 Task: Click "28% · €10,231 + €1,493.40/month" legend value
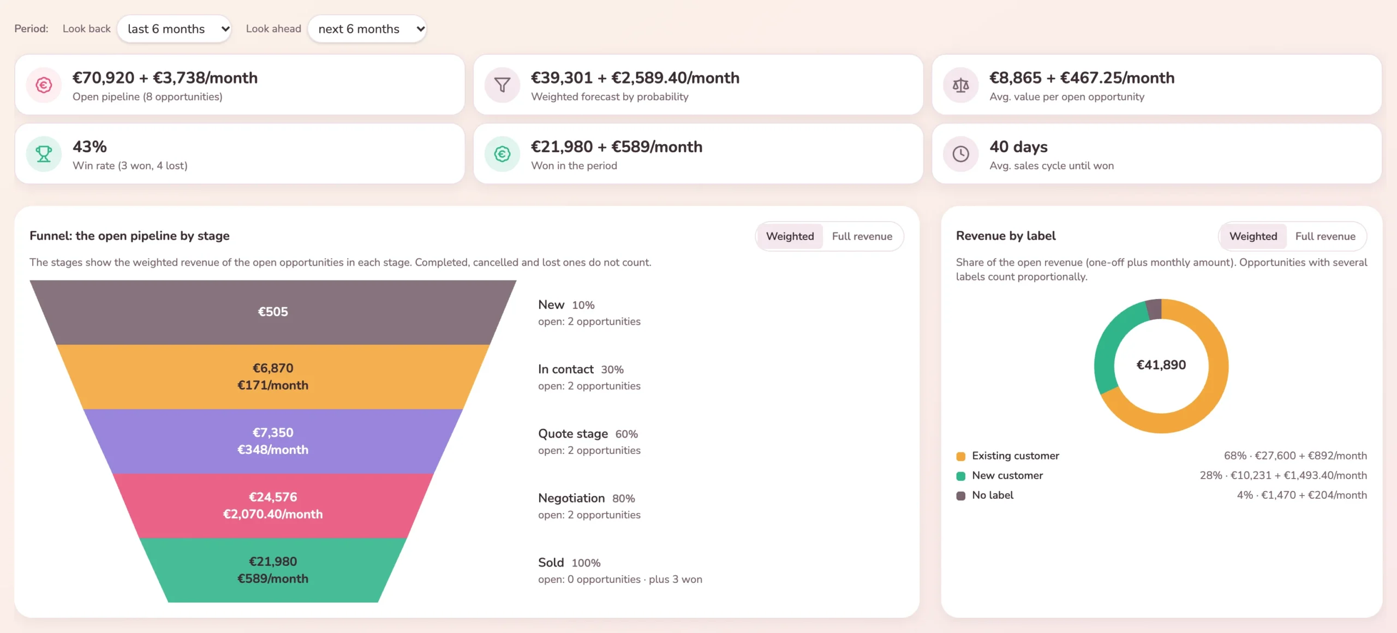pyautogui.click(x=1283, y=476)
